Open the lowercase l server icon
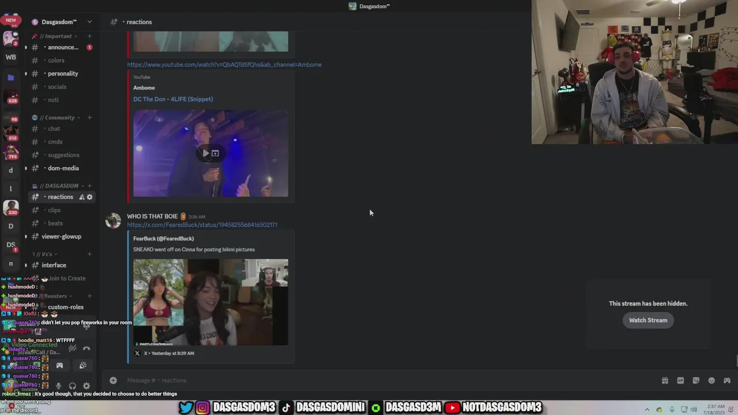The width and height of the screenshot is (738, 415). tap(10, 188)
